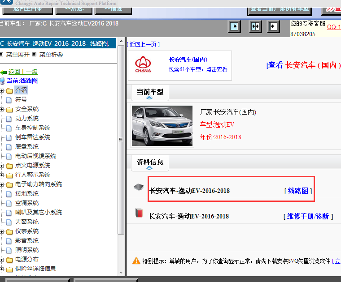The width and height of the screenshot is (341, 282).
Task: Click the 菜单展开 menu expand icon
Action: (x=2, y=55)
